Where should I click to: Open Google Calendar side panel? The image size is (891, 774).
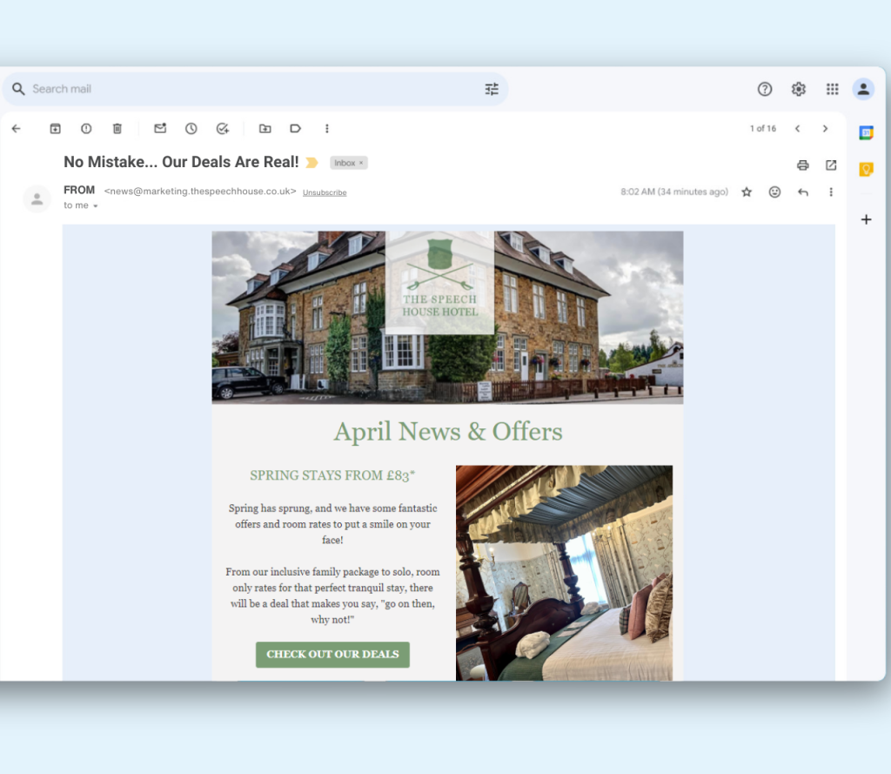[x=866, y=133]
